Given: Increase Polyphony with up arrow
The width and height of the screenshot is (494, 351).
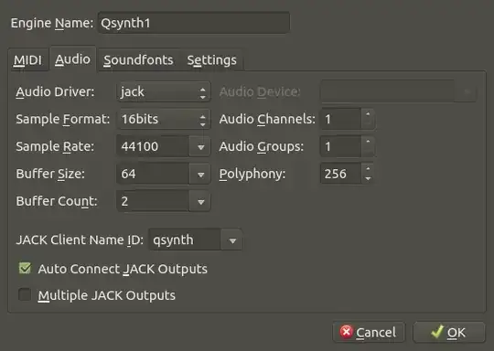Looking at the screenshot, I should coord(368,169).
